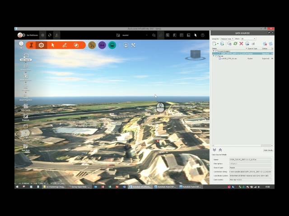The image size is (289, 216).
Task: Click the configure data source icon
Action: (x=229, y=44)
